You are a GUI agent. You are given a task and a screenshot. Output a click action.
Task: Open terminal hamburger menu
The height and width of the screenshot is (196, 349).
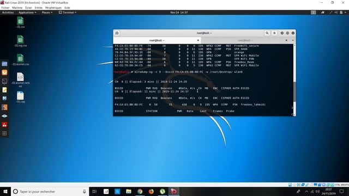pyautogui.click(x=274, y=33)
